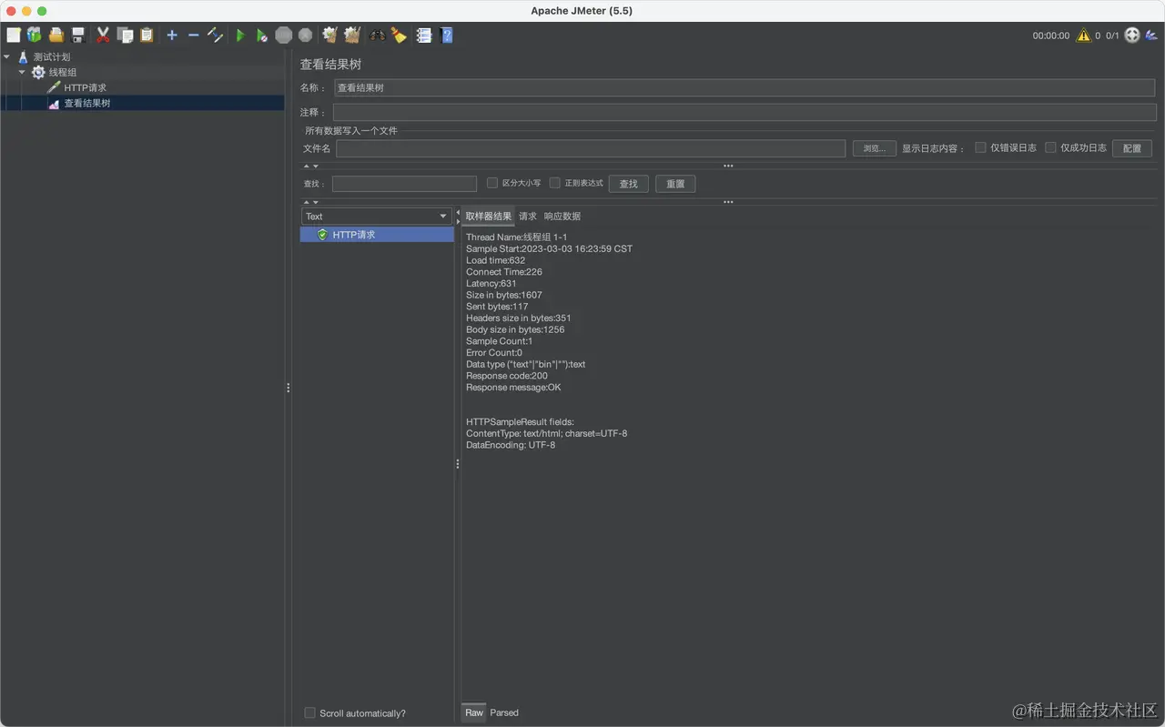Click the Open file folder icon
Image resolution: width=1165 pixels, height=727 pixels.
click(56, 35)
